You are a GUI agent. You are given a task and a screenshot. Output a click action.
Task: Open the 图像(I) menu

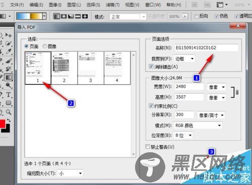55,5
